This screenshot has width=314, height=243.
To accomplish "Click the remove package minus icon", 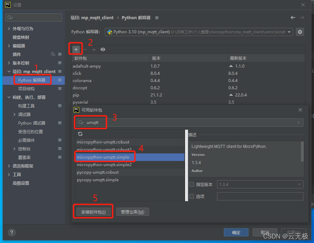I will (84, 49).
